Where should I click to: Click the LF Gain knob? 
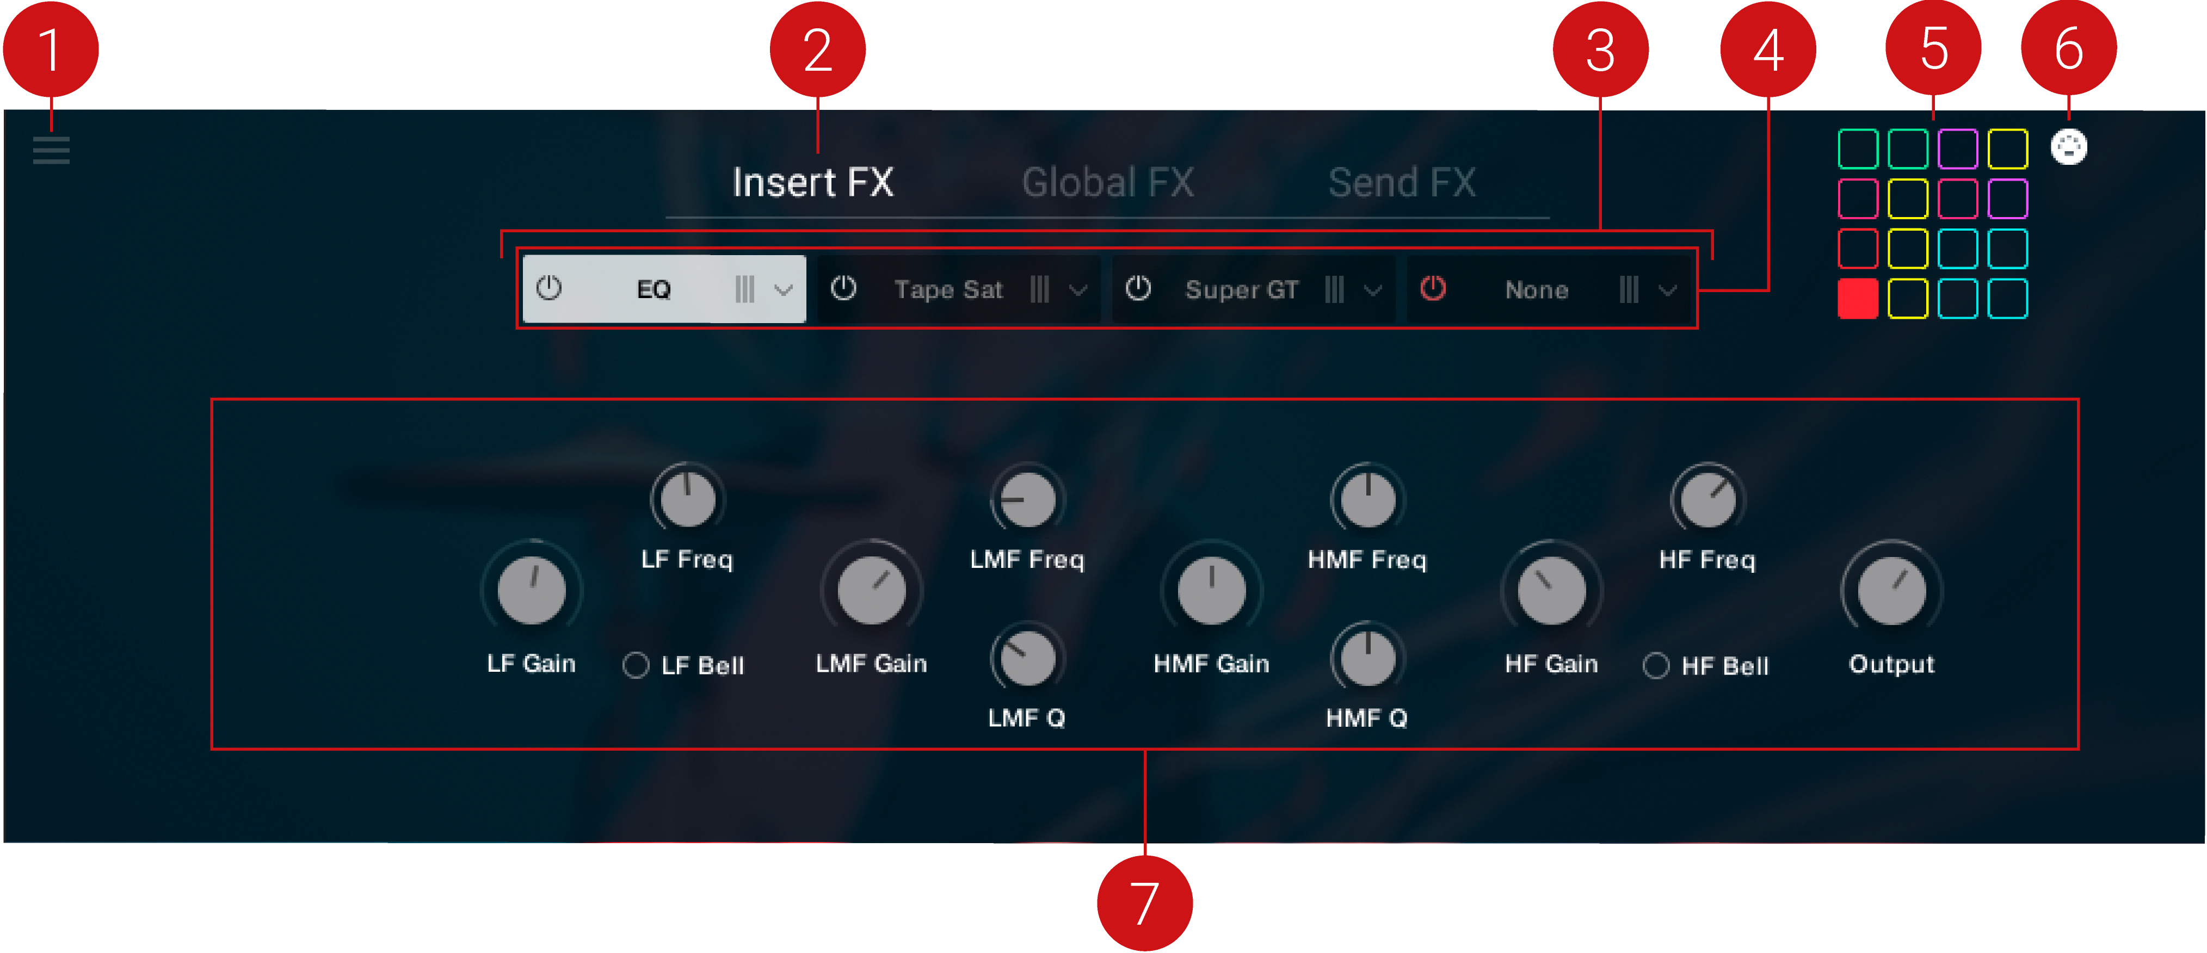coord(531,591)
